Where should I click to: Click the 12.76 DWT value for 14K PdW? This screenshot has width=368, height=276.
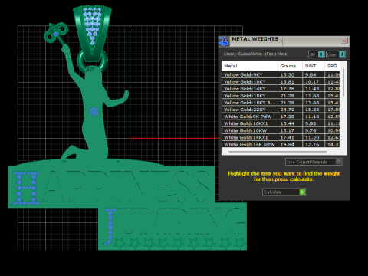coord(312,144)
